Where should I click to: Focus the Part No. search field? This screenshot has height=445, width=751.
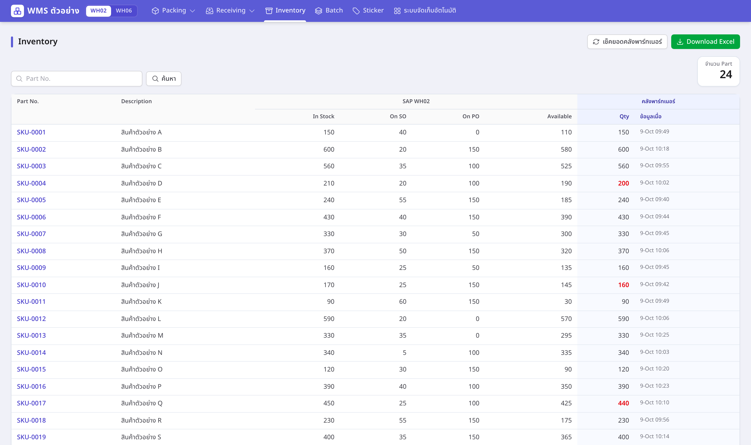pos(76,79)
